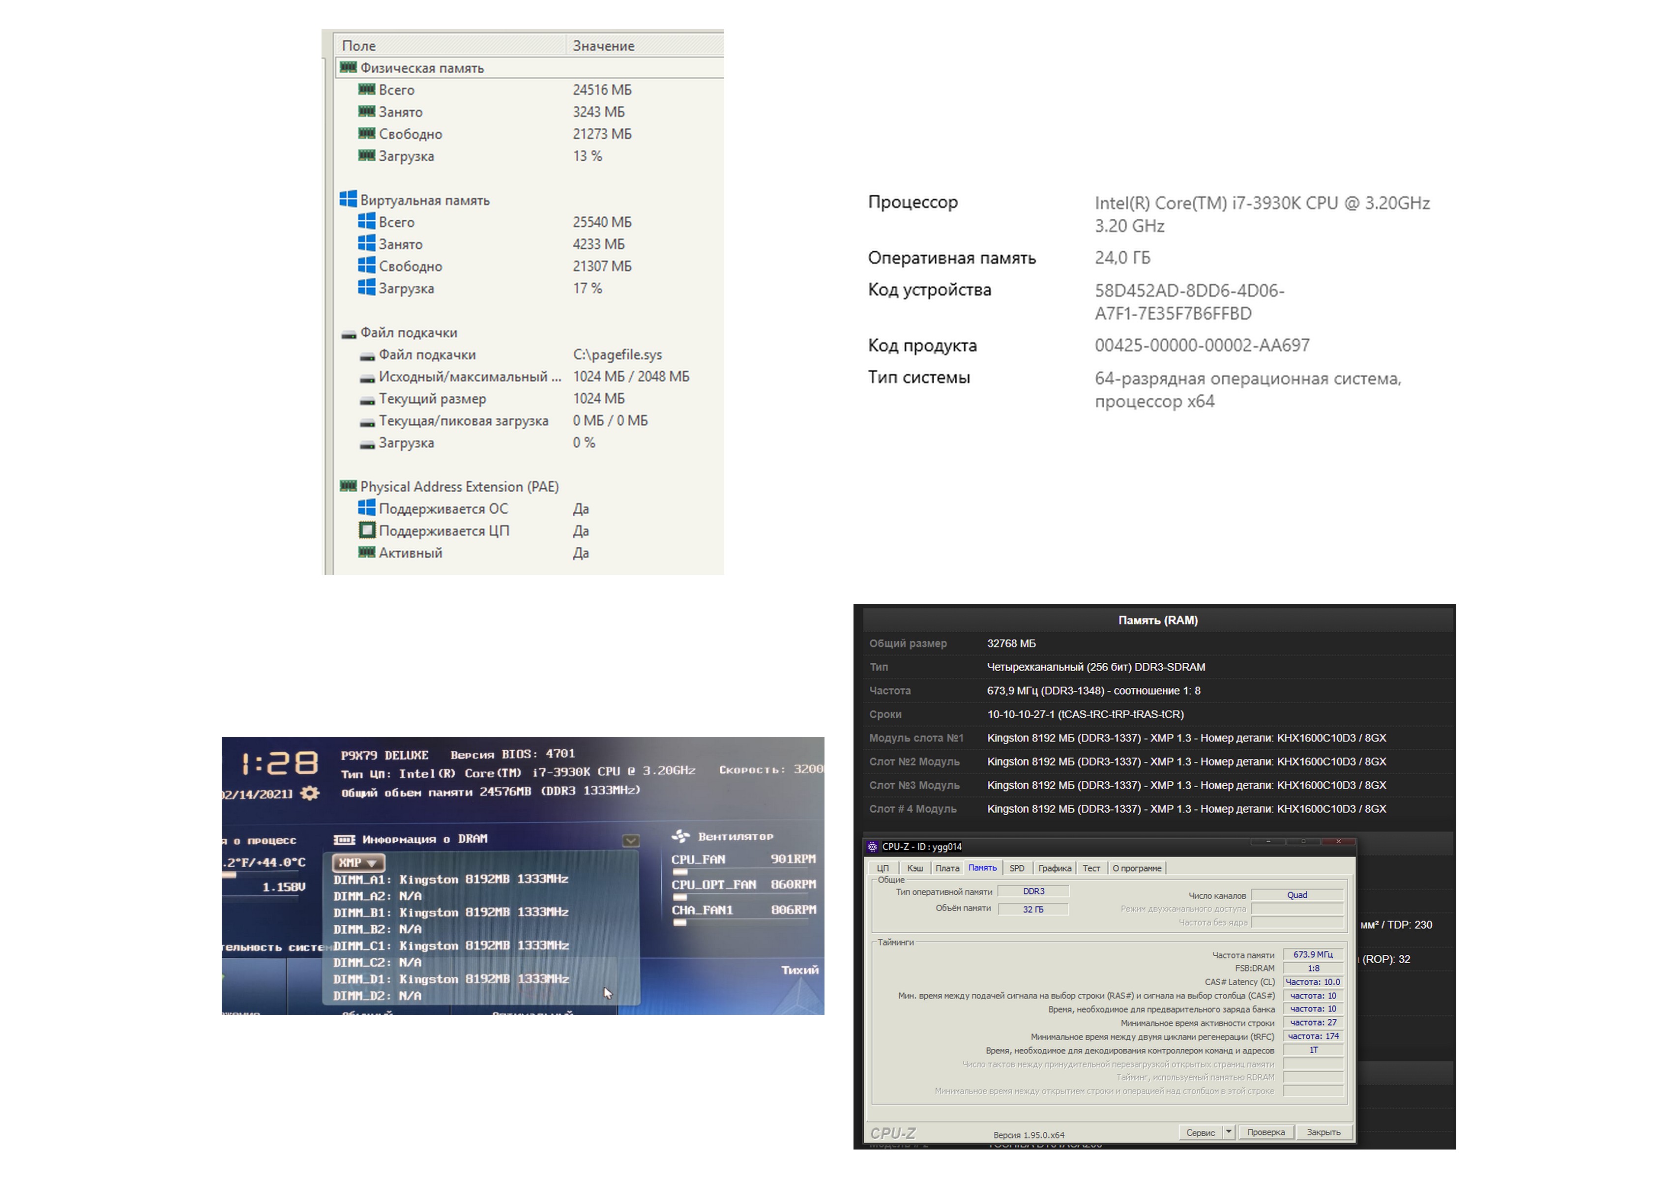
Task: Open the Графика tab in CPU-Z
Action: pyautogui.click(x=1054, y=868)
